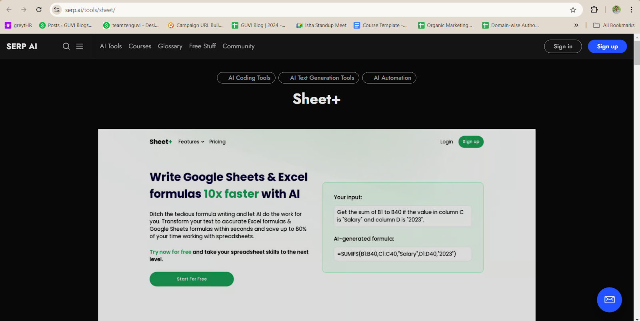Select the AI Text Generation Tools tag
Viewport: 640px width, 321px height.
click(319, 78)
